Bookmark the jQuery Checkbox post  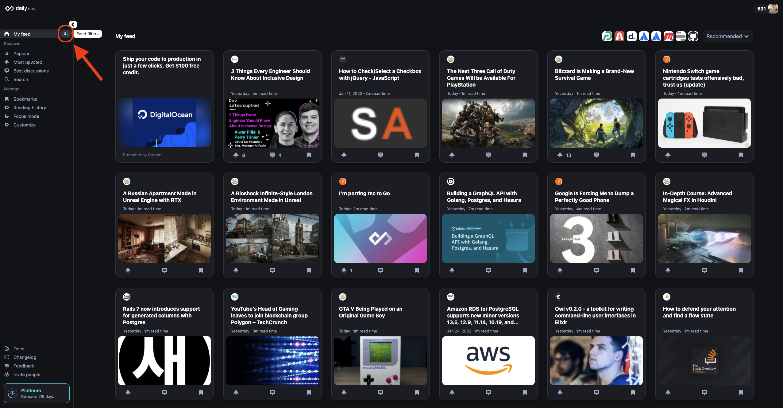point(417,155)
